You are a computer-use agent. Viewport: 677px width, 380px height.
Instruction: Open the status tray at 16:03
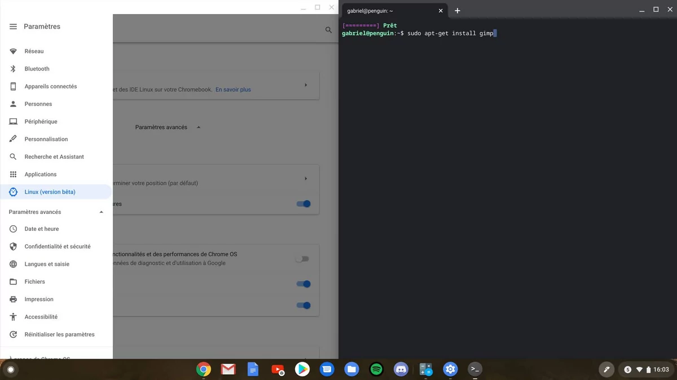(x=646, y=370)
